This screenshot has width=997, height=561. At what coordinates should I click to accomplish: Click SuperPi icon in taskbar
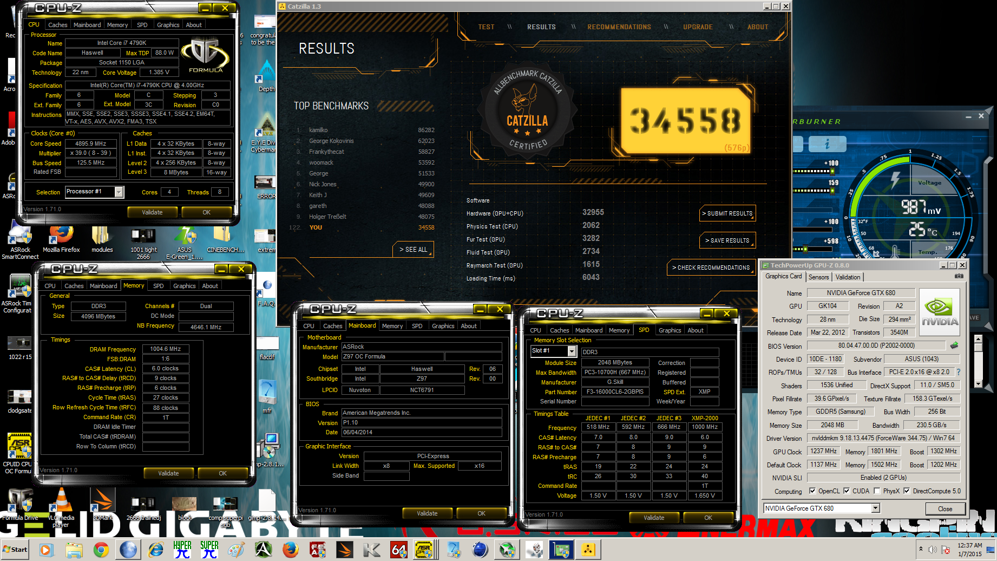point(209,550)
